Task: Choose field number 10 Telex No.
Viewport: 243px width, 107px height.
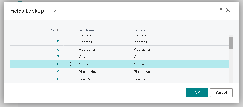Action: click(57, 79)
